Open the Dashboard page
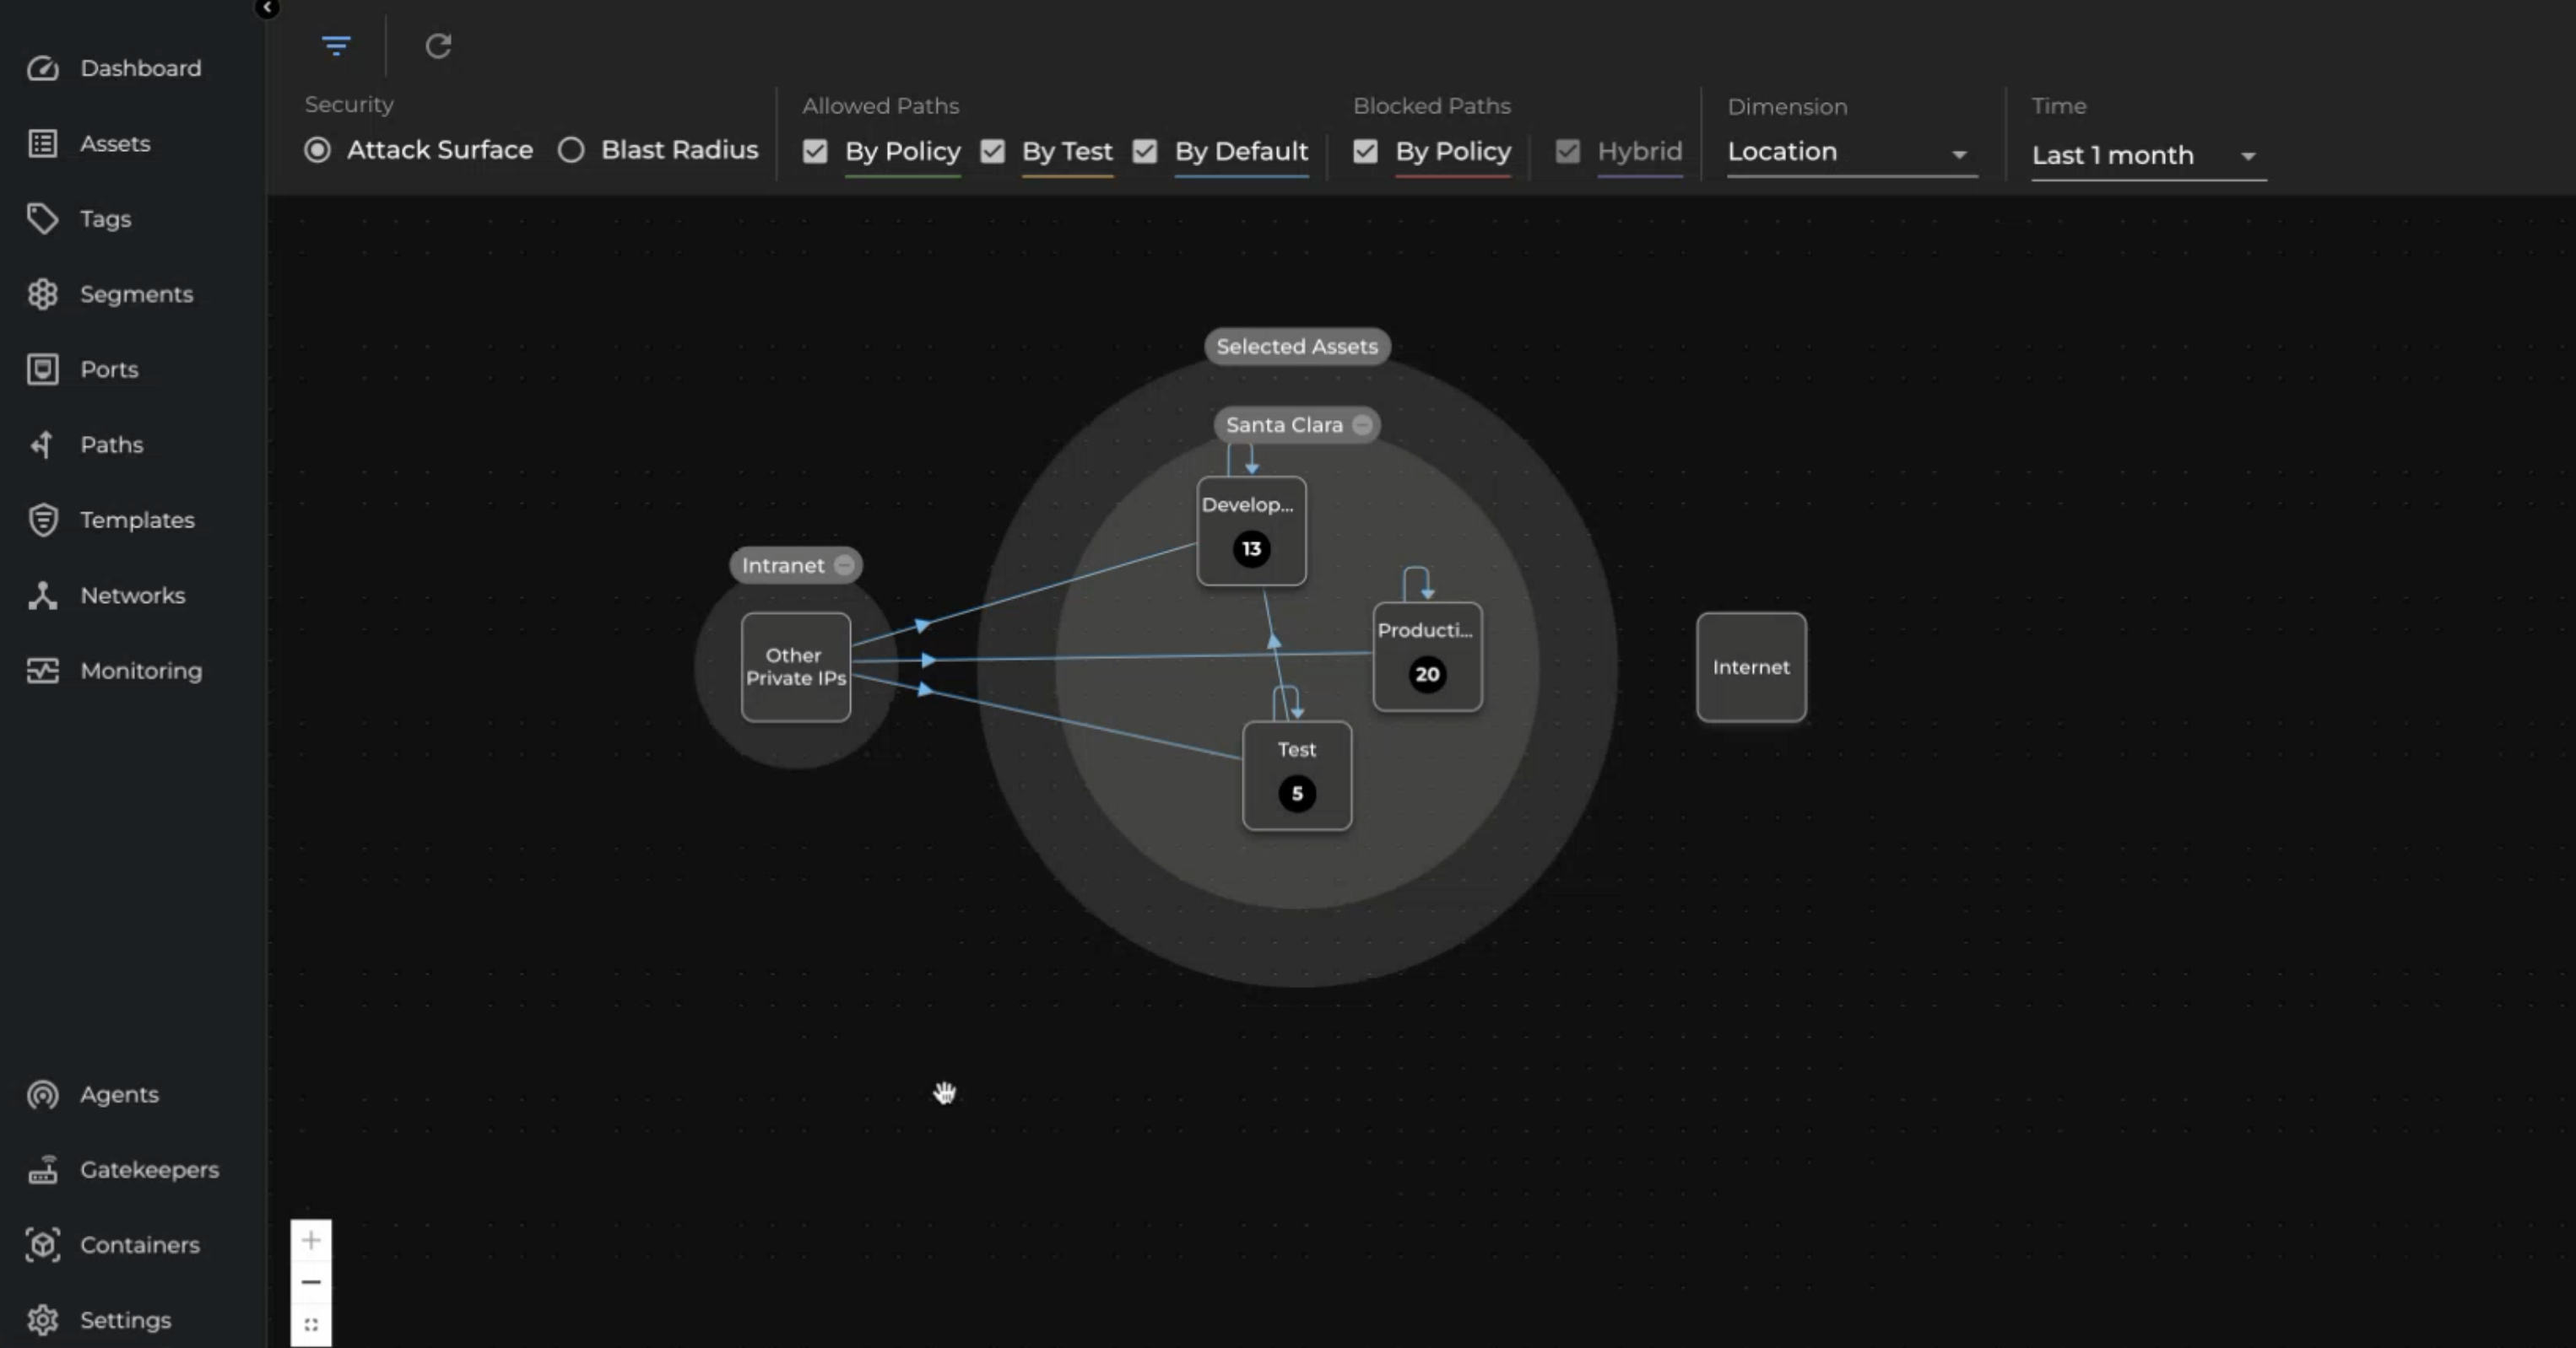Screen dimensions: 2576x1348 pos(140,68)
